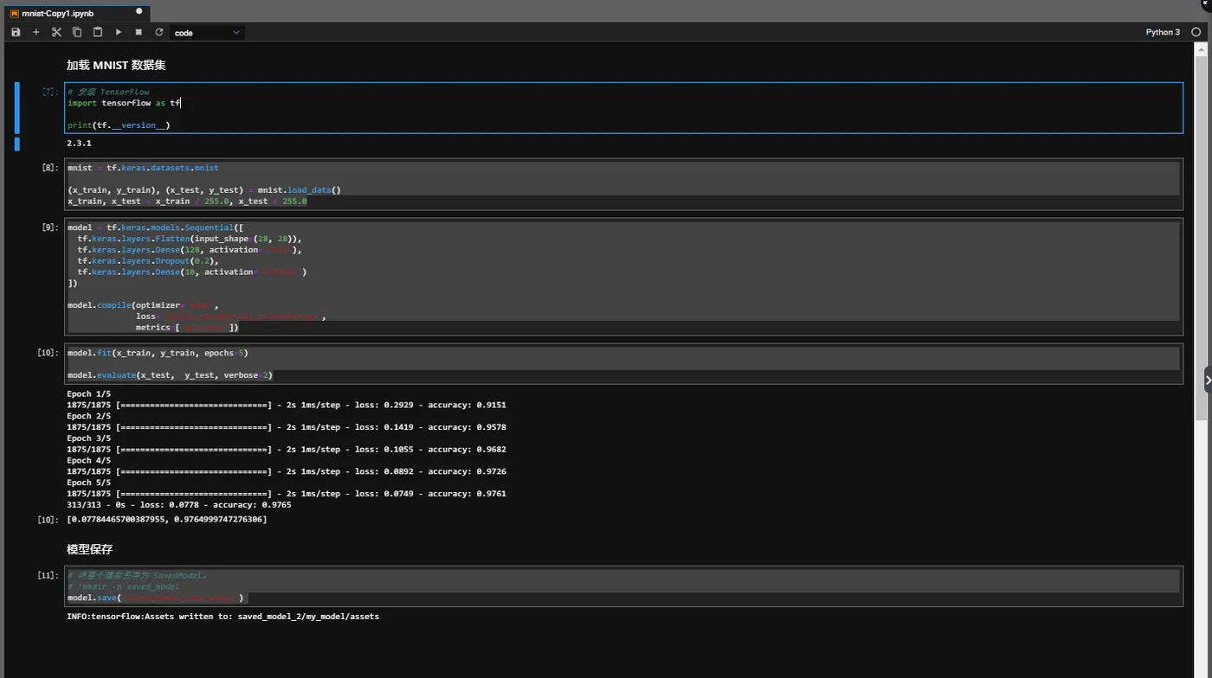This screenshot has width=1212, height=678.
Task: Collapse the 2.3.1 output using blue bar
Action: (17, 144)
